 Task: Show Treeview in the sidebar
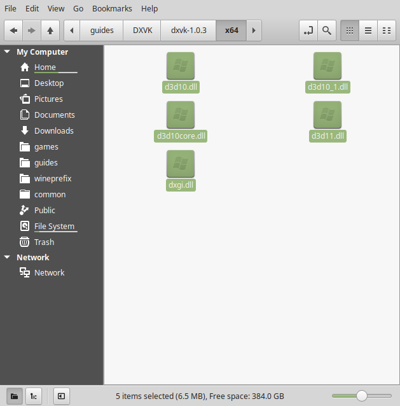34,396
